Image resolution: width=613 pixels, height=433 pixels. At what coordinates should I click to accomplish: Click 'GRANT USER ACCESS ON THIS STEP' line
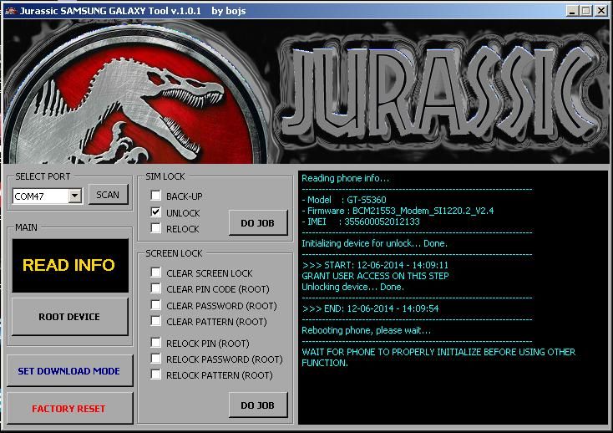pyautogui.click(x=375, y=276)
